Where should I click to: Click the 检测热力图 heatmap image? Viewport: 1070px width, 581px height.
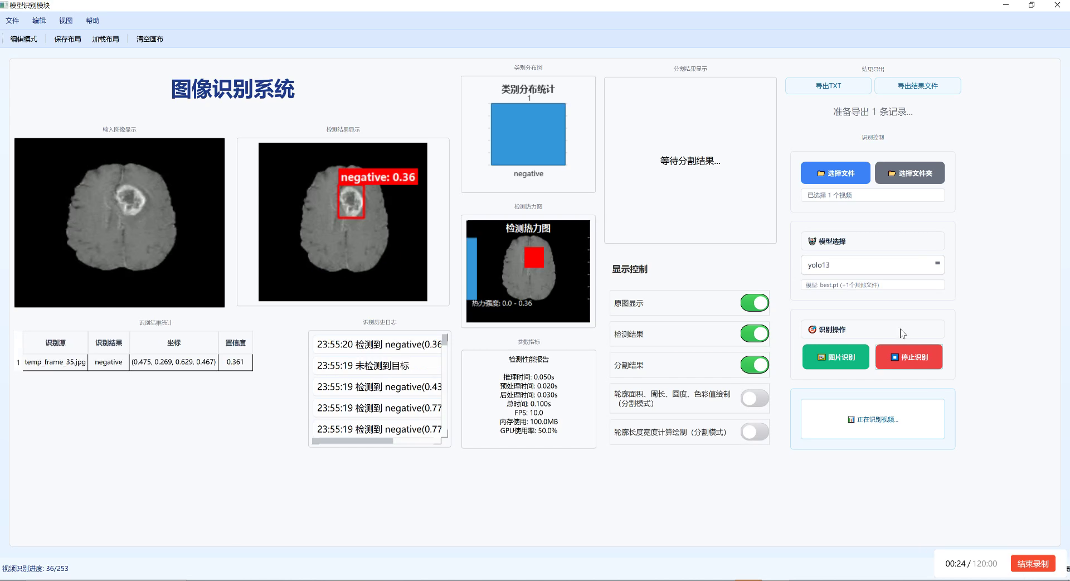(x=528, y=271)
